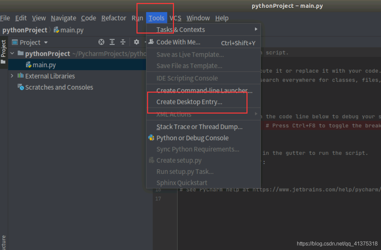Viewport: 381px width, 250px height.
Task: Click the Create setup.py file icon
Action: click(151, 160)
